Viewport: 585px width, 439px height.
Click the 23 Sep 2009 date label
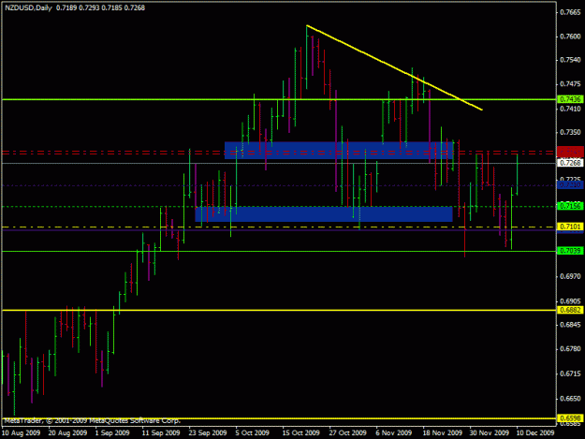(208, 432)
